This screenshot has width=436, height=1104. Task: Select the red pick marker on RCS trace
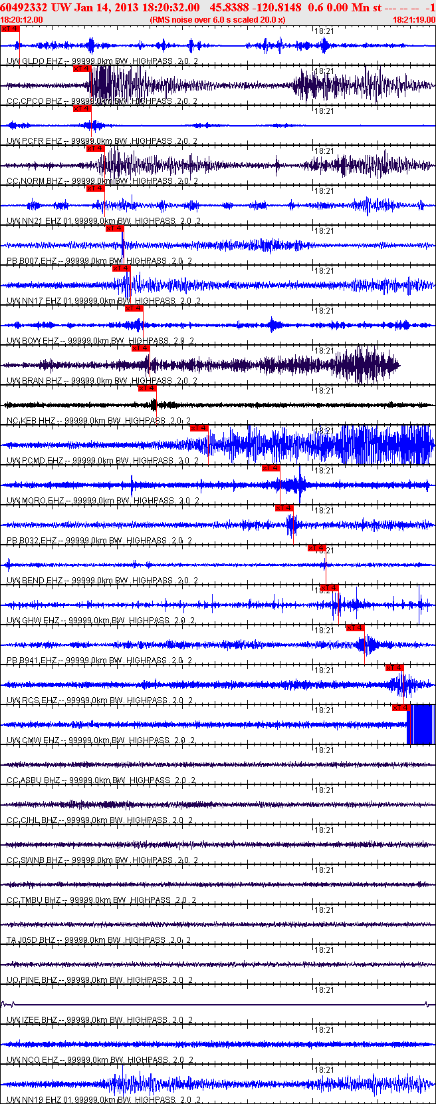(395, 668)
